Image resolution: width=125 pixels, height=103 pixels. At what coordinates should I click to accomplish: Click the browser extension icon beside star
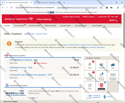click(x=107, y=8)
